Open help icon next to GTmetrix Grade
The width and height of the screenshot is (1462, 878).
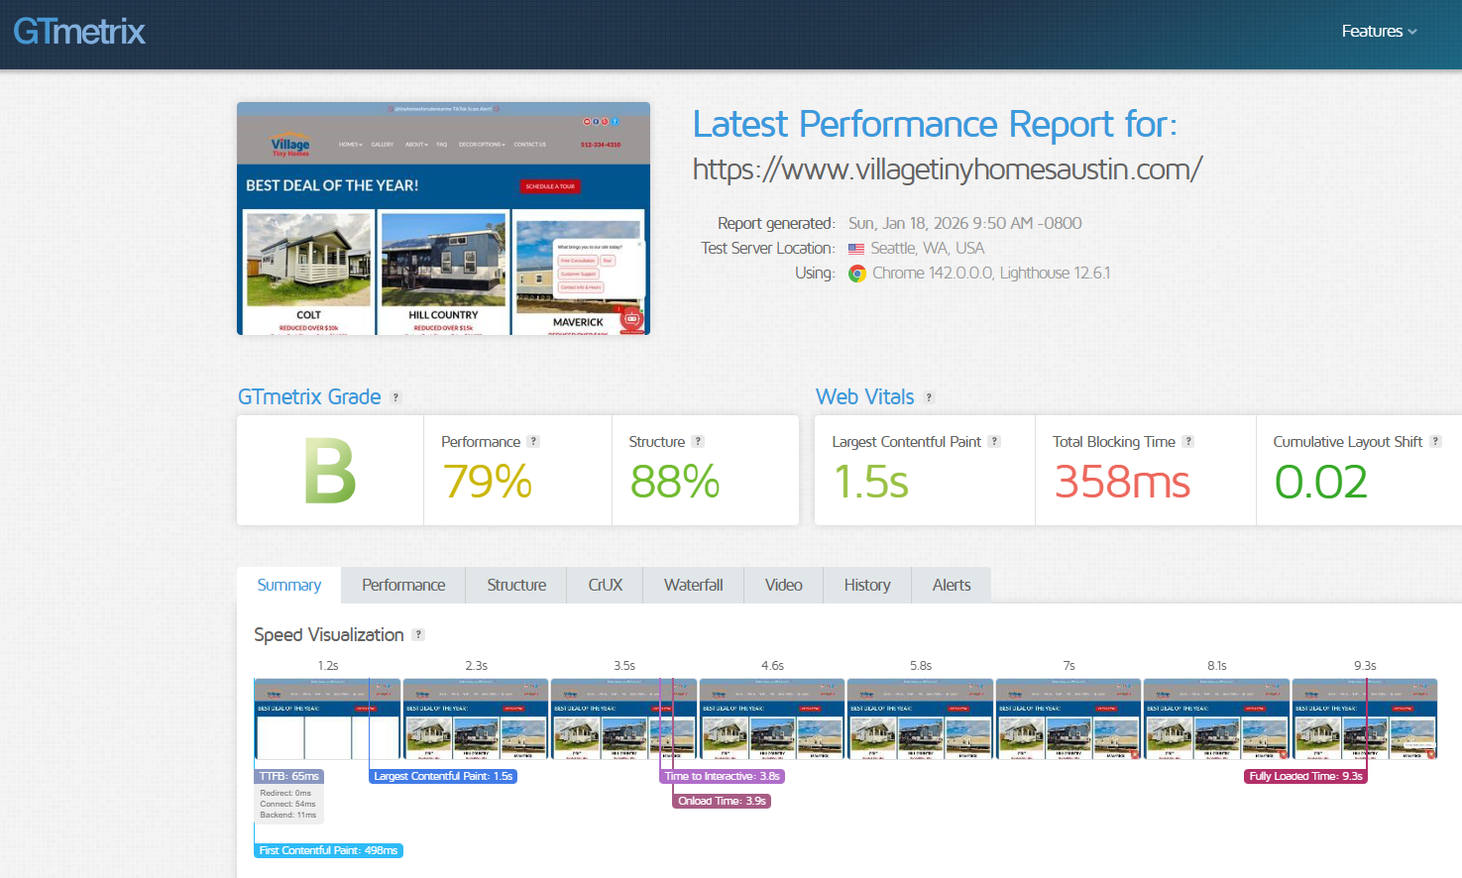point(395,397)
